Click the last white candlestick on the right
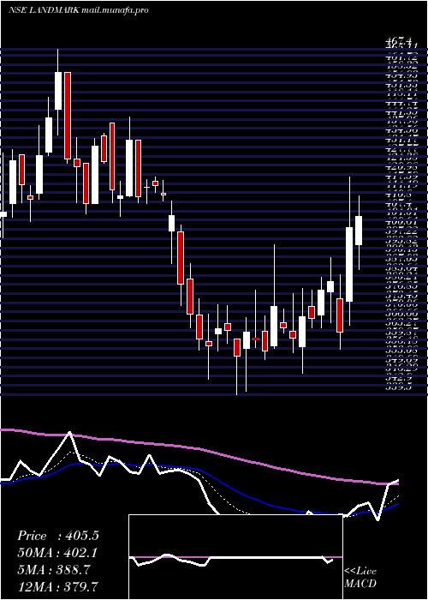The height and width of the screenshot is (600, 428). point(359,231)
